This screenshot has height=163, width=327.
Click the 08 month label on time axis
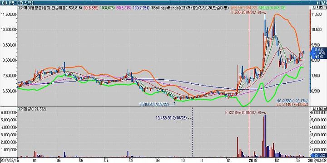(x=131, y=160)
